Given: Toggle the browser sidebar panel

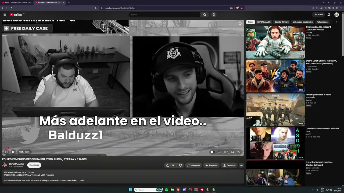Looking at the screenshot, I should (325, 8).
